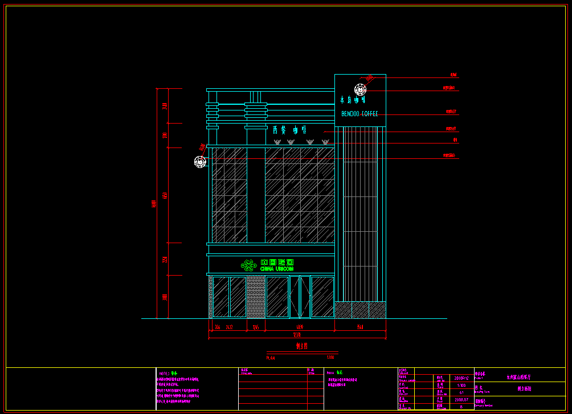Click the PLAN label under the drawing title

pyautogui.click(x=271, y=358)
